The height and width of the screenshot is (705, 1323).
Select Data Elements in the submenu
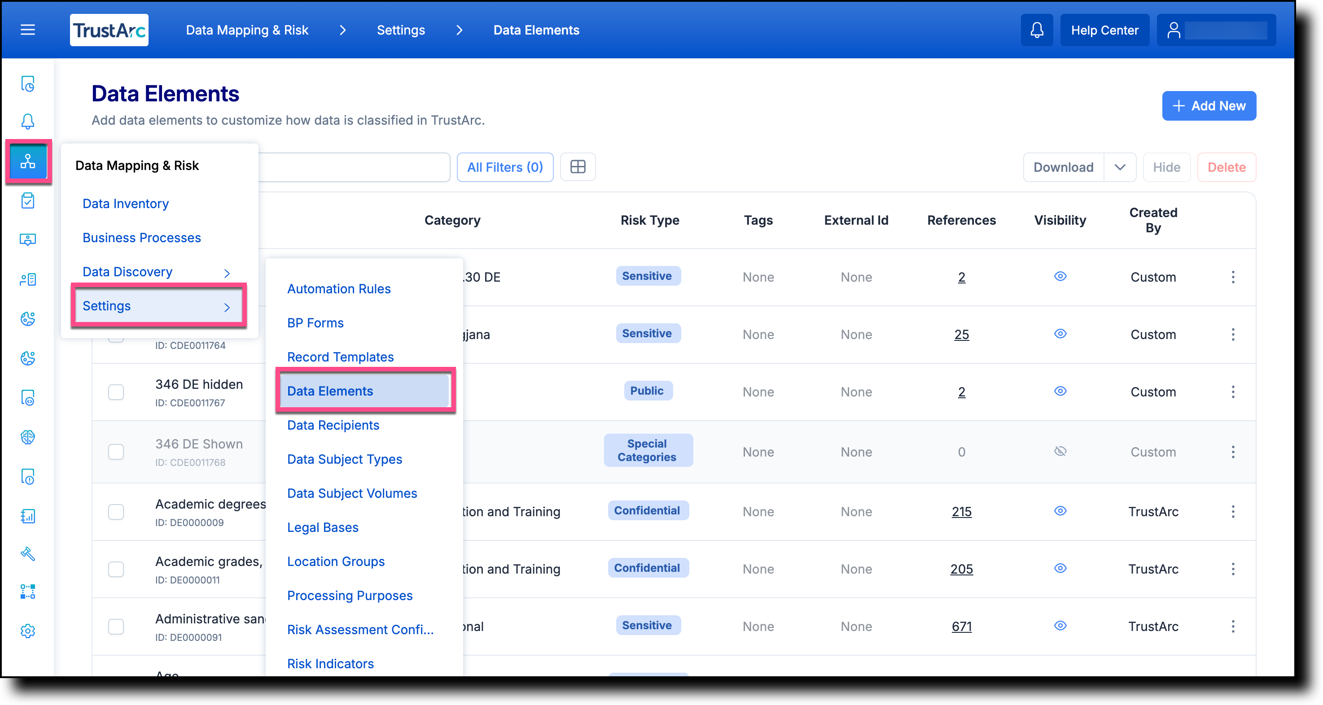pos(365,391)
